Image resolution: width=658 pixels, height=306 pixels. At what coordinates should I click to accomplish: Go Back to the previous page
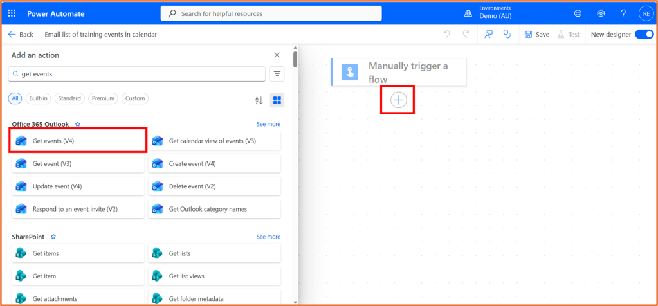pyautogui.click(x=21, y=35)
